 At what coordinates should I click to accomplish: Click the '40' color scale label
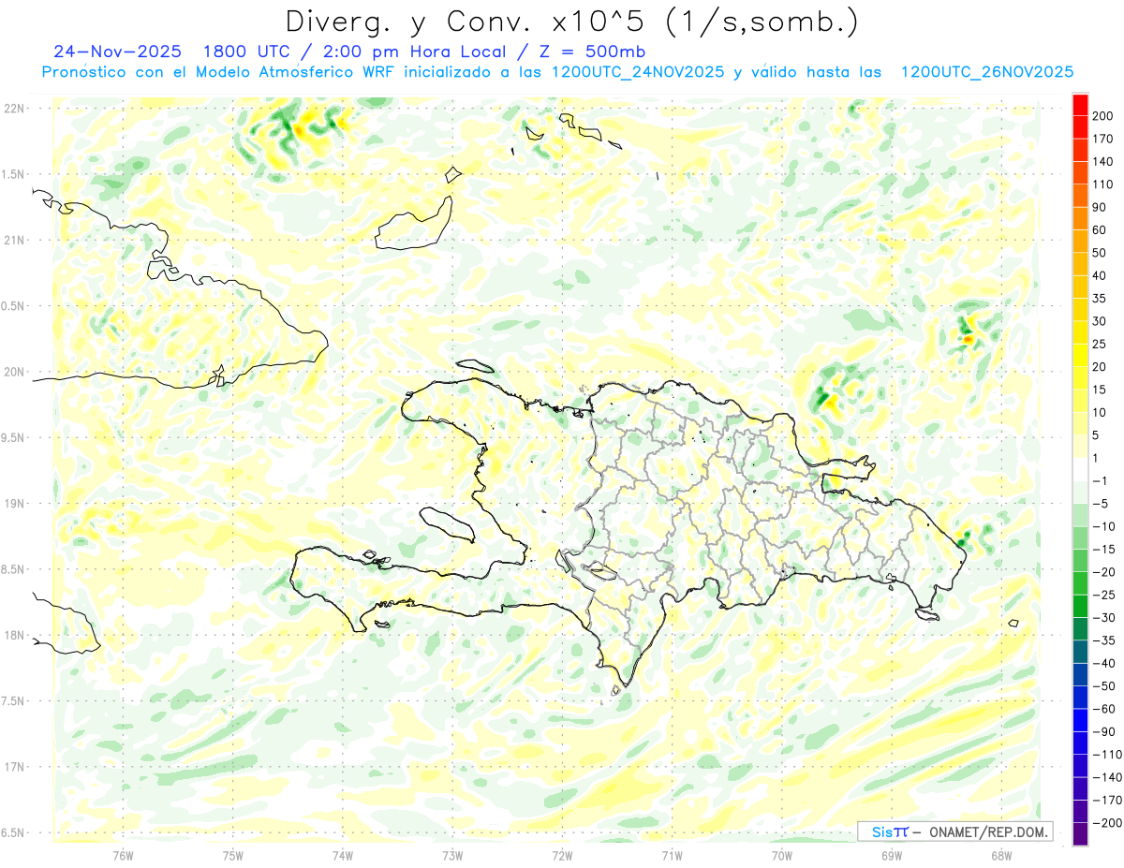coord(1101,275)
